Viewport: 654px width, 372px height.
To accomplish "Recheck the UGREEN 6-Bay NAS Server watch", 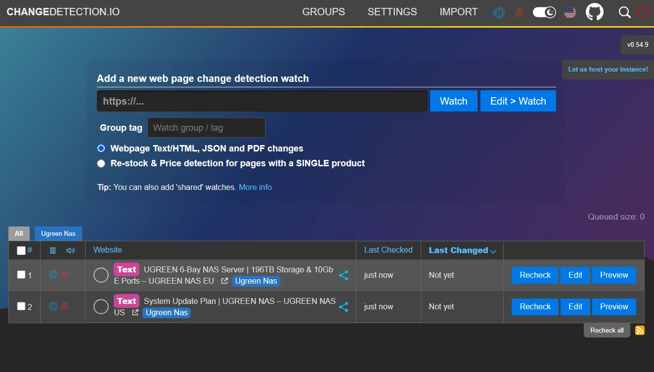I will click(x=535, y=275).
